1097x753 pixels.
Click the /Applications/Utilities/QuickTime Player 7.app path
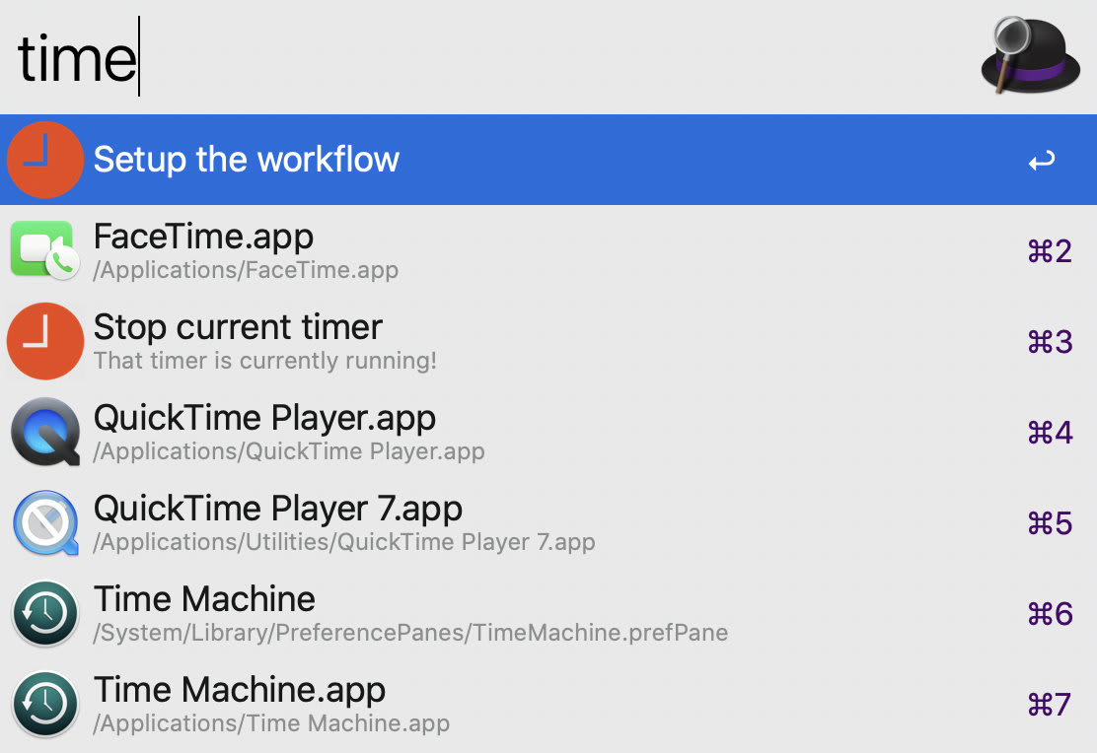coord(344,542)
